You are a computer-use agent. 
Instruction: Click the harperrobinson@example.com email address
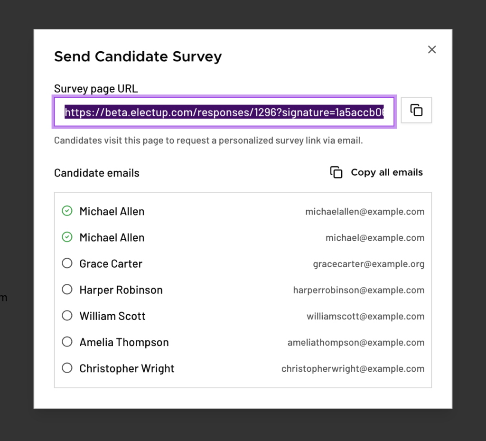point(358,290)
